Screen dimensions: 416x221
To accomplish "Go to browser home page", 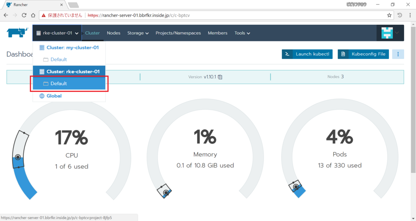I will point(33,15).
